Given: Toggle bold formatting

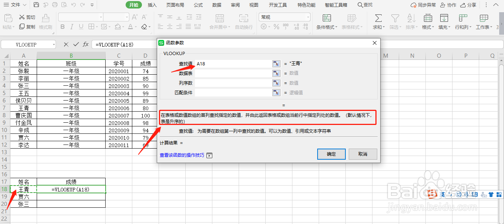Looking at the screenshot, I should click(62, 27).
